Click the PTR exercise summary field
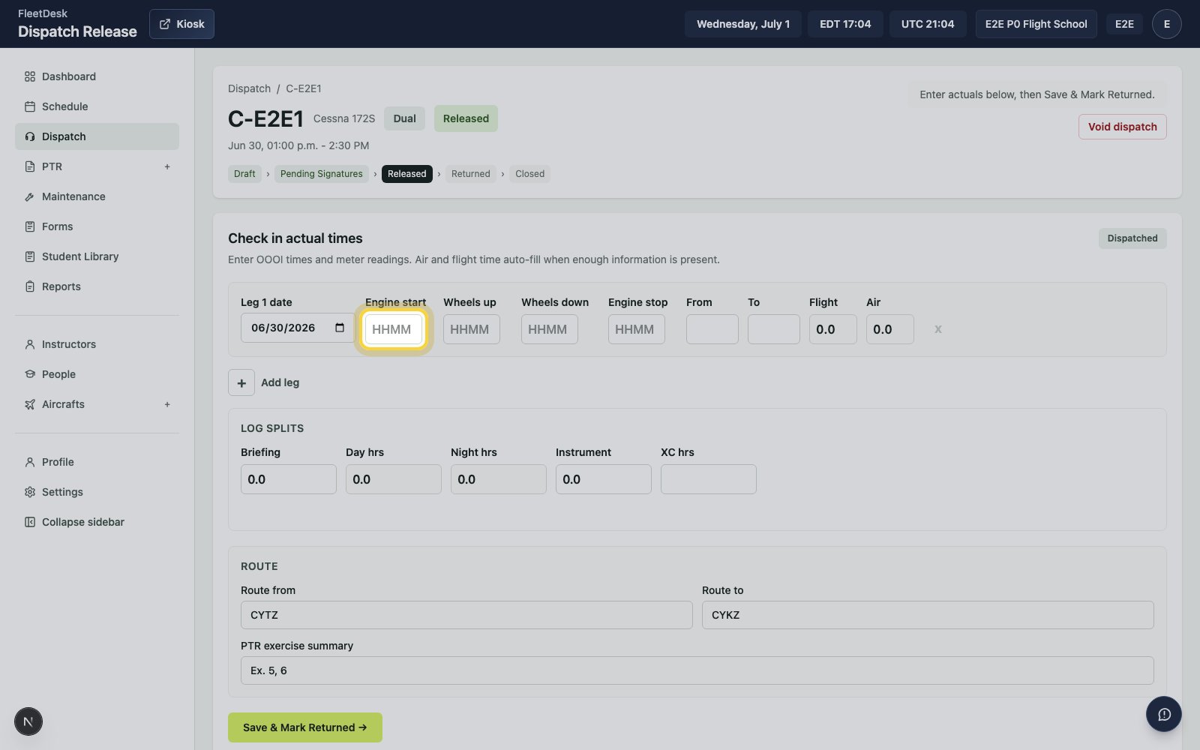1200x750 pixels. [697, 670]
